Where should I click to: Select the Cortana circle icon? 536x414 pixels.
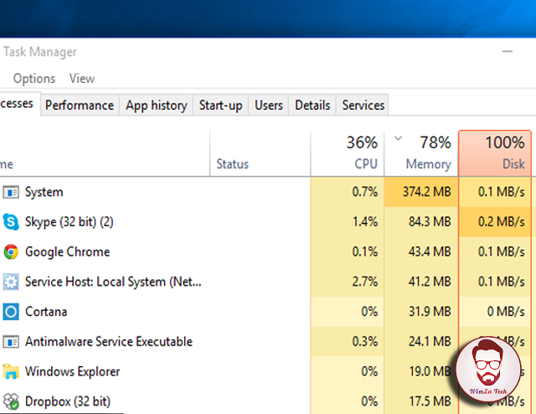click(x=11, y=312)
